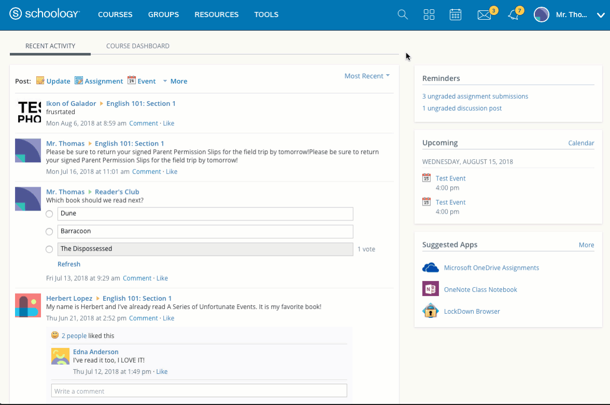
Task: Click Refresh under the poll
Action: tap(69, 264)
